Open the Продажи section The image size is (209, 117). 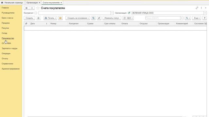click(x=6, y=23)
